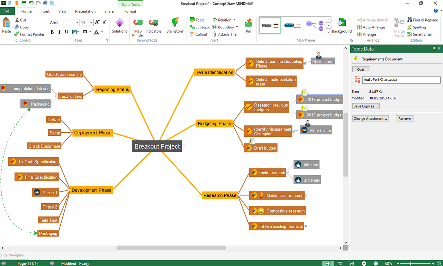Toggle Bold text formatting
Screen dimensions: 443x266
pyautogui.click(x=52, y=32)
